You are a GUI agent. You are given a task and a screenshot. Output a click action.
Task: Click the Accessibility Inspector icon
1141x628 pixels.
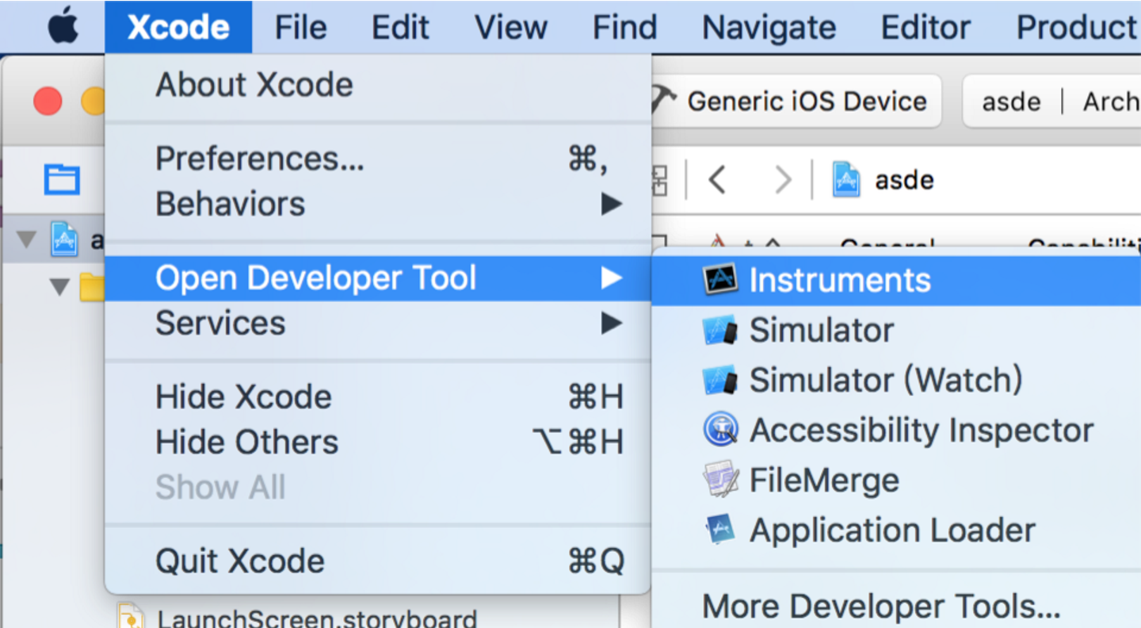point(720,430)
